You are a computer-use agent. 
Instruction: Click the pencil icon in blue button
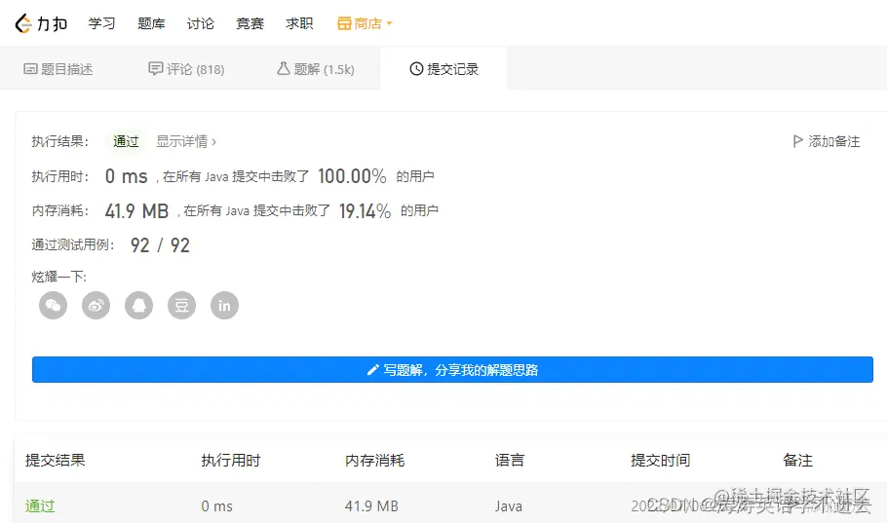tap(372, 370)
